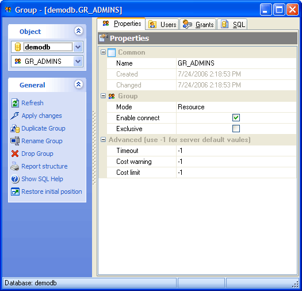The height and width of the screenshot is (291, 302).
Task: Click the 'Database: demodb' status bar text
Action: [x=30, y=283]
